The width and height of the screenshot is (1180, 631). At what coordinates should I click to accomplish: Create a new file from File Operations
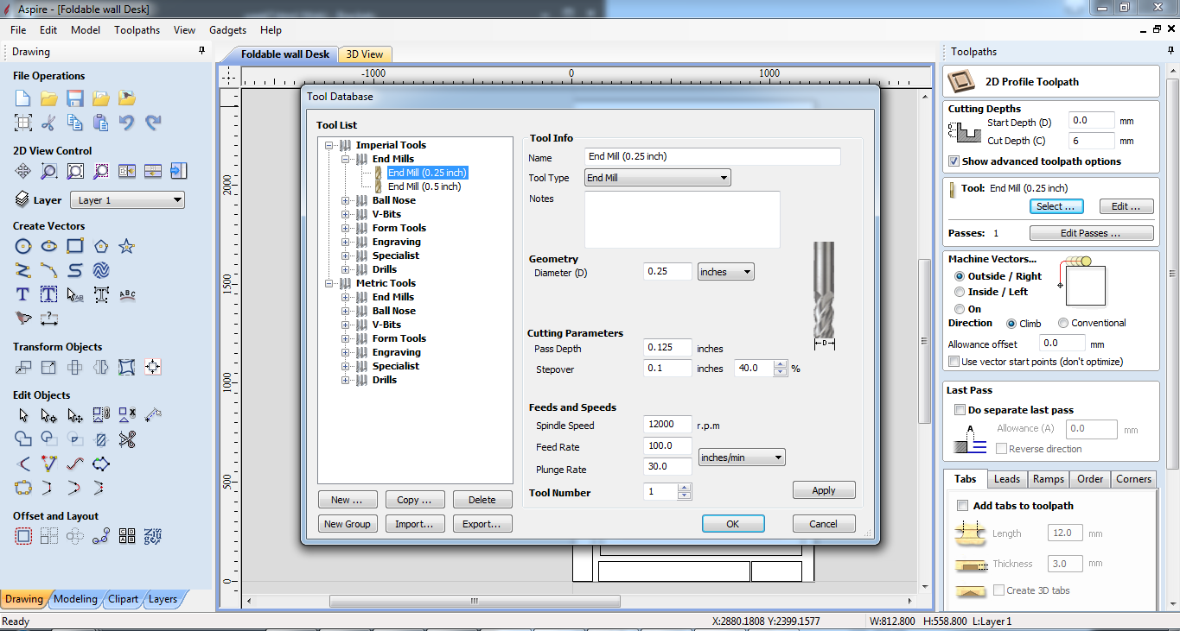point(23,98)
